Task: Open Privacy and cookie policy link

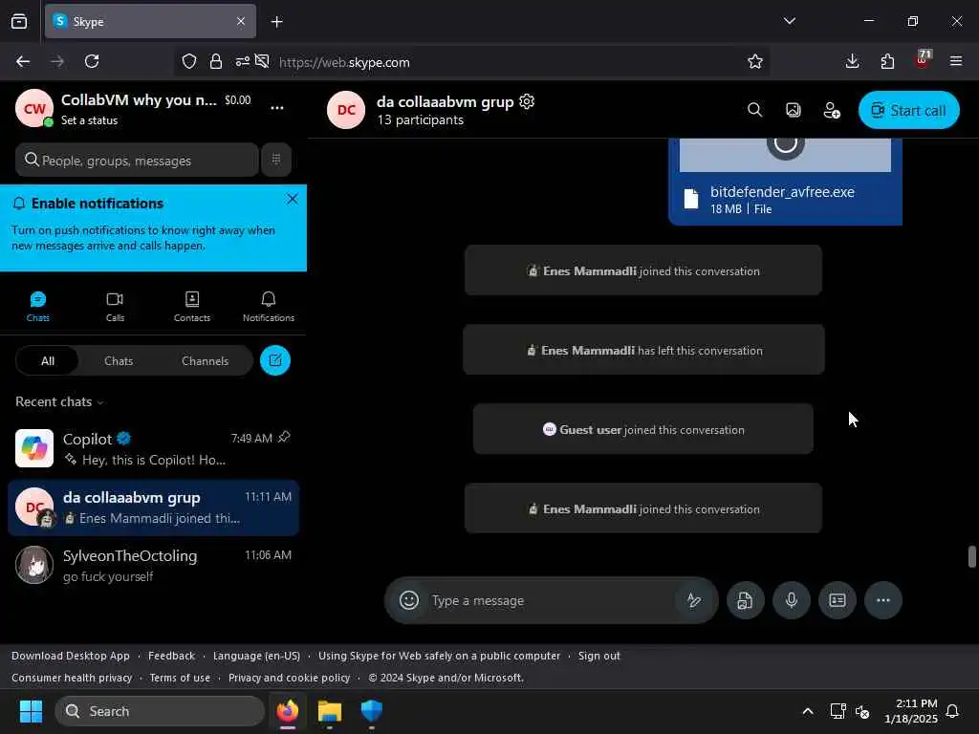Action: (289, 678)
